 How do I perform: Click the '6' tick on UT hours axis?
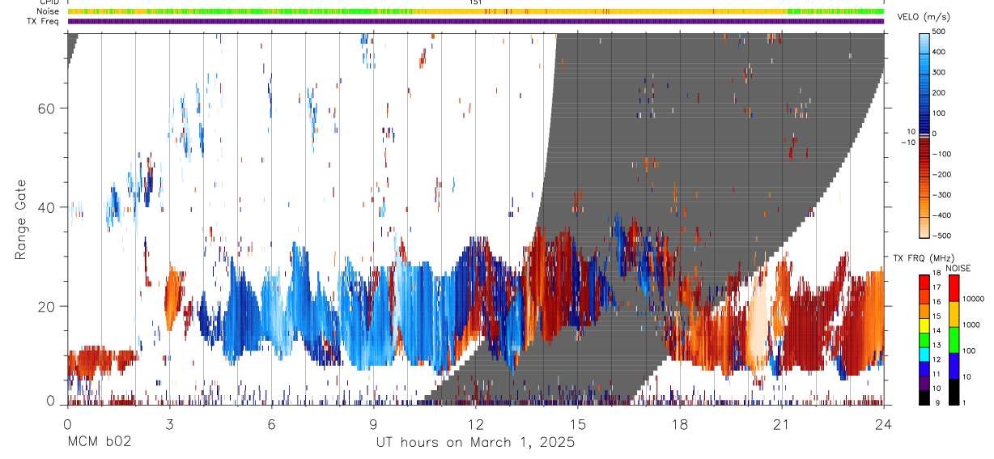coord(272,424)
